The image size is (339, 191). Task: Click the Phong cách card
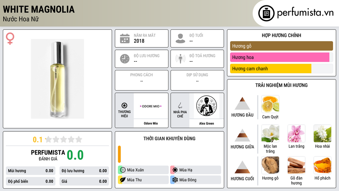coord(142,80)
